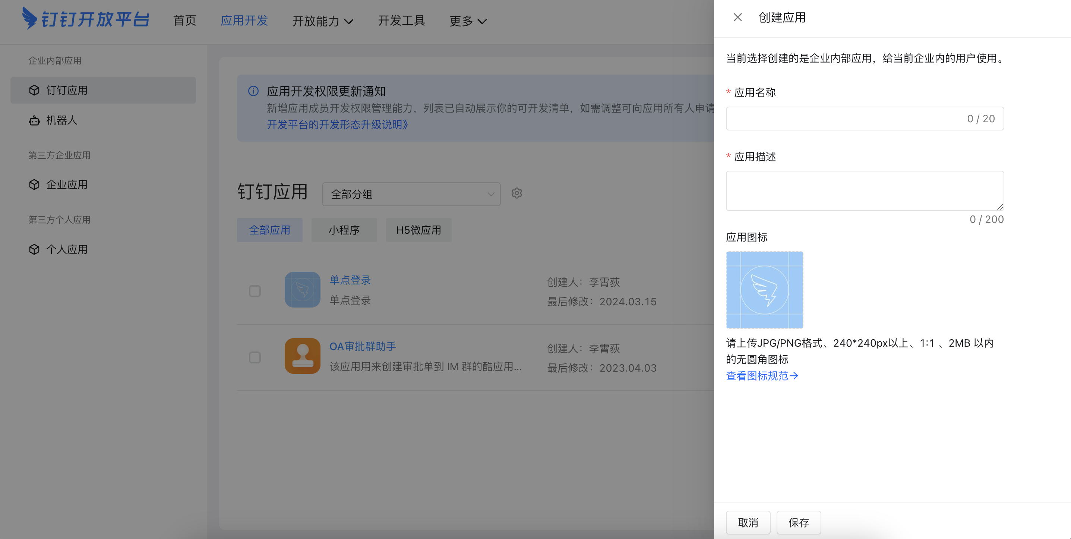Check the checkbox for OA审批群助手 app
This screenshot has width=1071, height=539.
click(255, 357)
